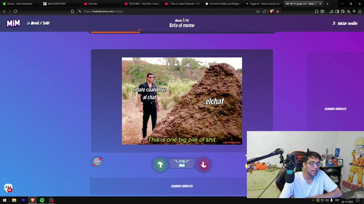
Task: Open a new browser tab
Action: tap(327, 4)
